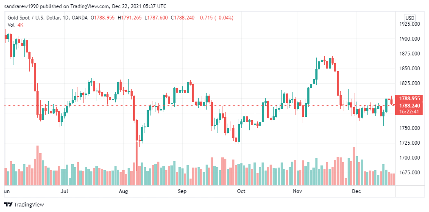Click the 1925.000 price axis label
This screenshot has height=212, width=429.
410,24
